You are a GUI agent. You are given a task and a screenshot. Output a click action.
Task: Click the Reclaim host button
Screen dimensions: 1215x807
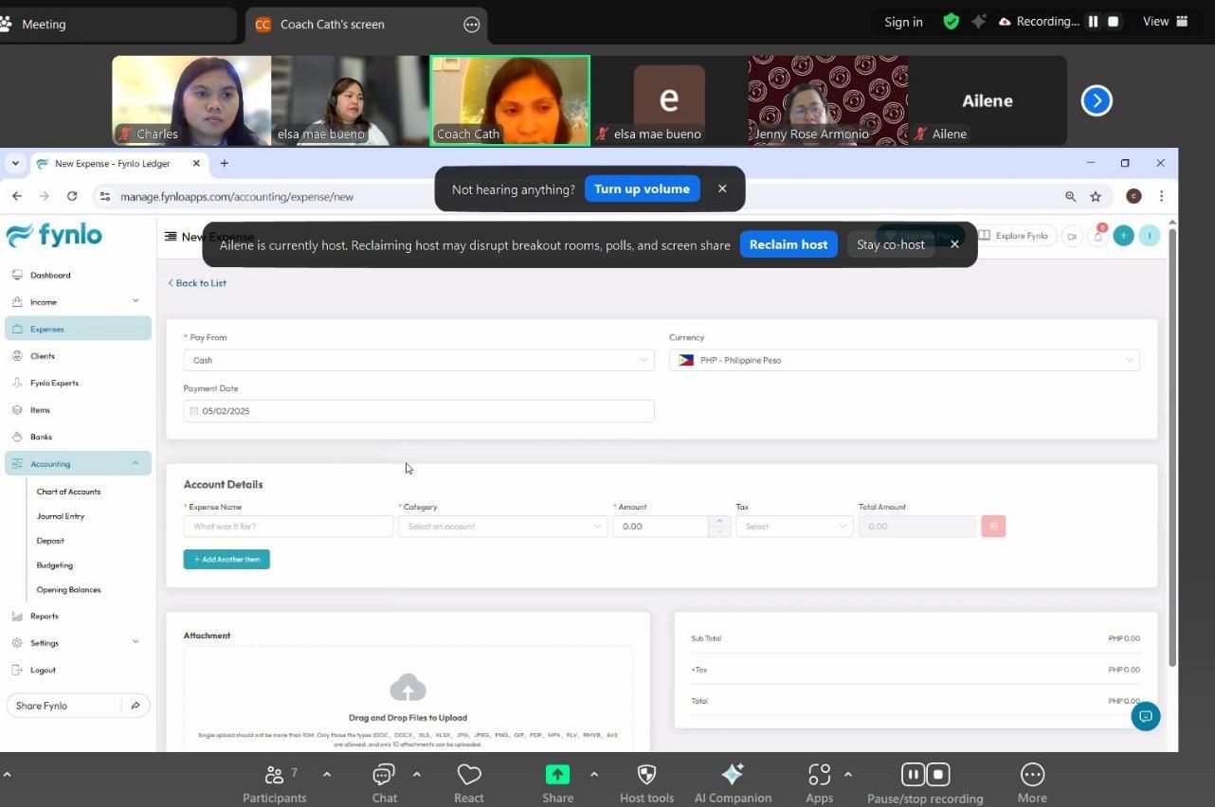pyautogui.click(x=789, y=244)
